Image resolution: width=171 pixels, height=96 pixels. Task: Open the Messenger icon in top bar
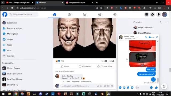153,14
